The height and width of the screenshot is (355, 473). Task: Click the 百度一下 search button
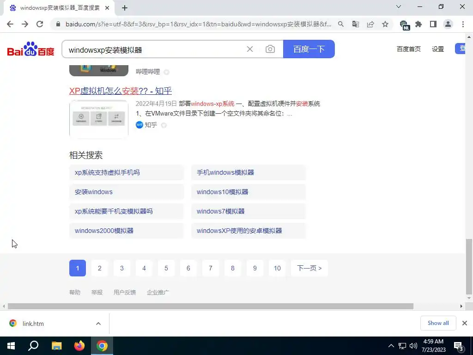tap(309, 49)
